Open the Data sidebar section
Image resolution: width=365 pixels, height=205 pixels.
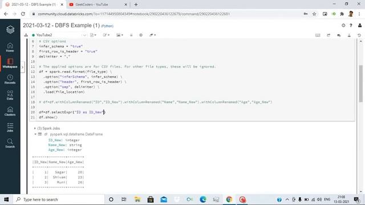10,95
